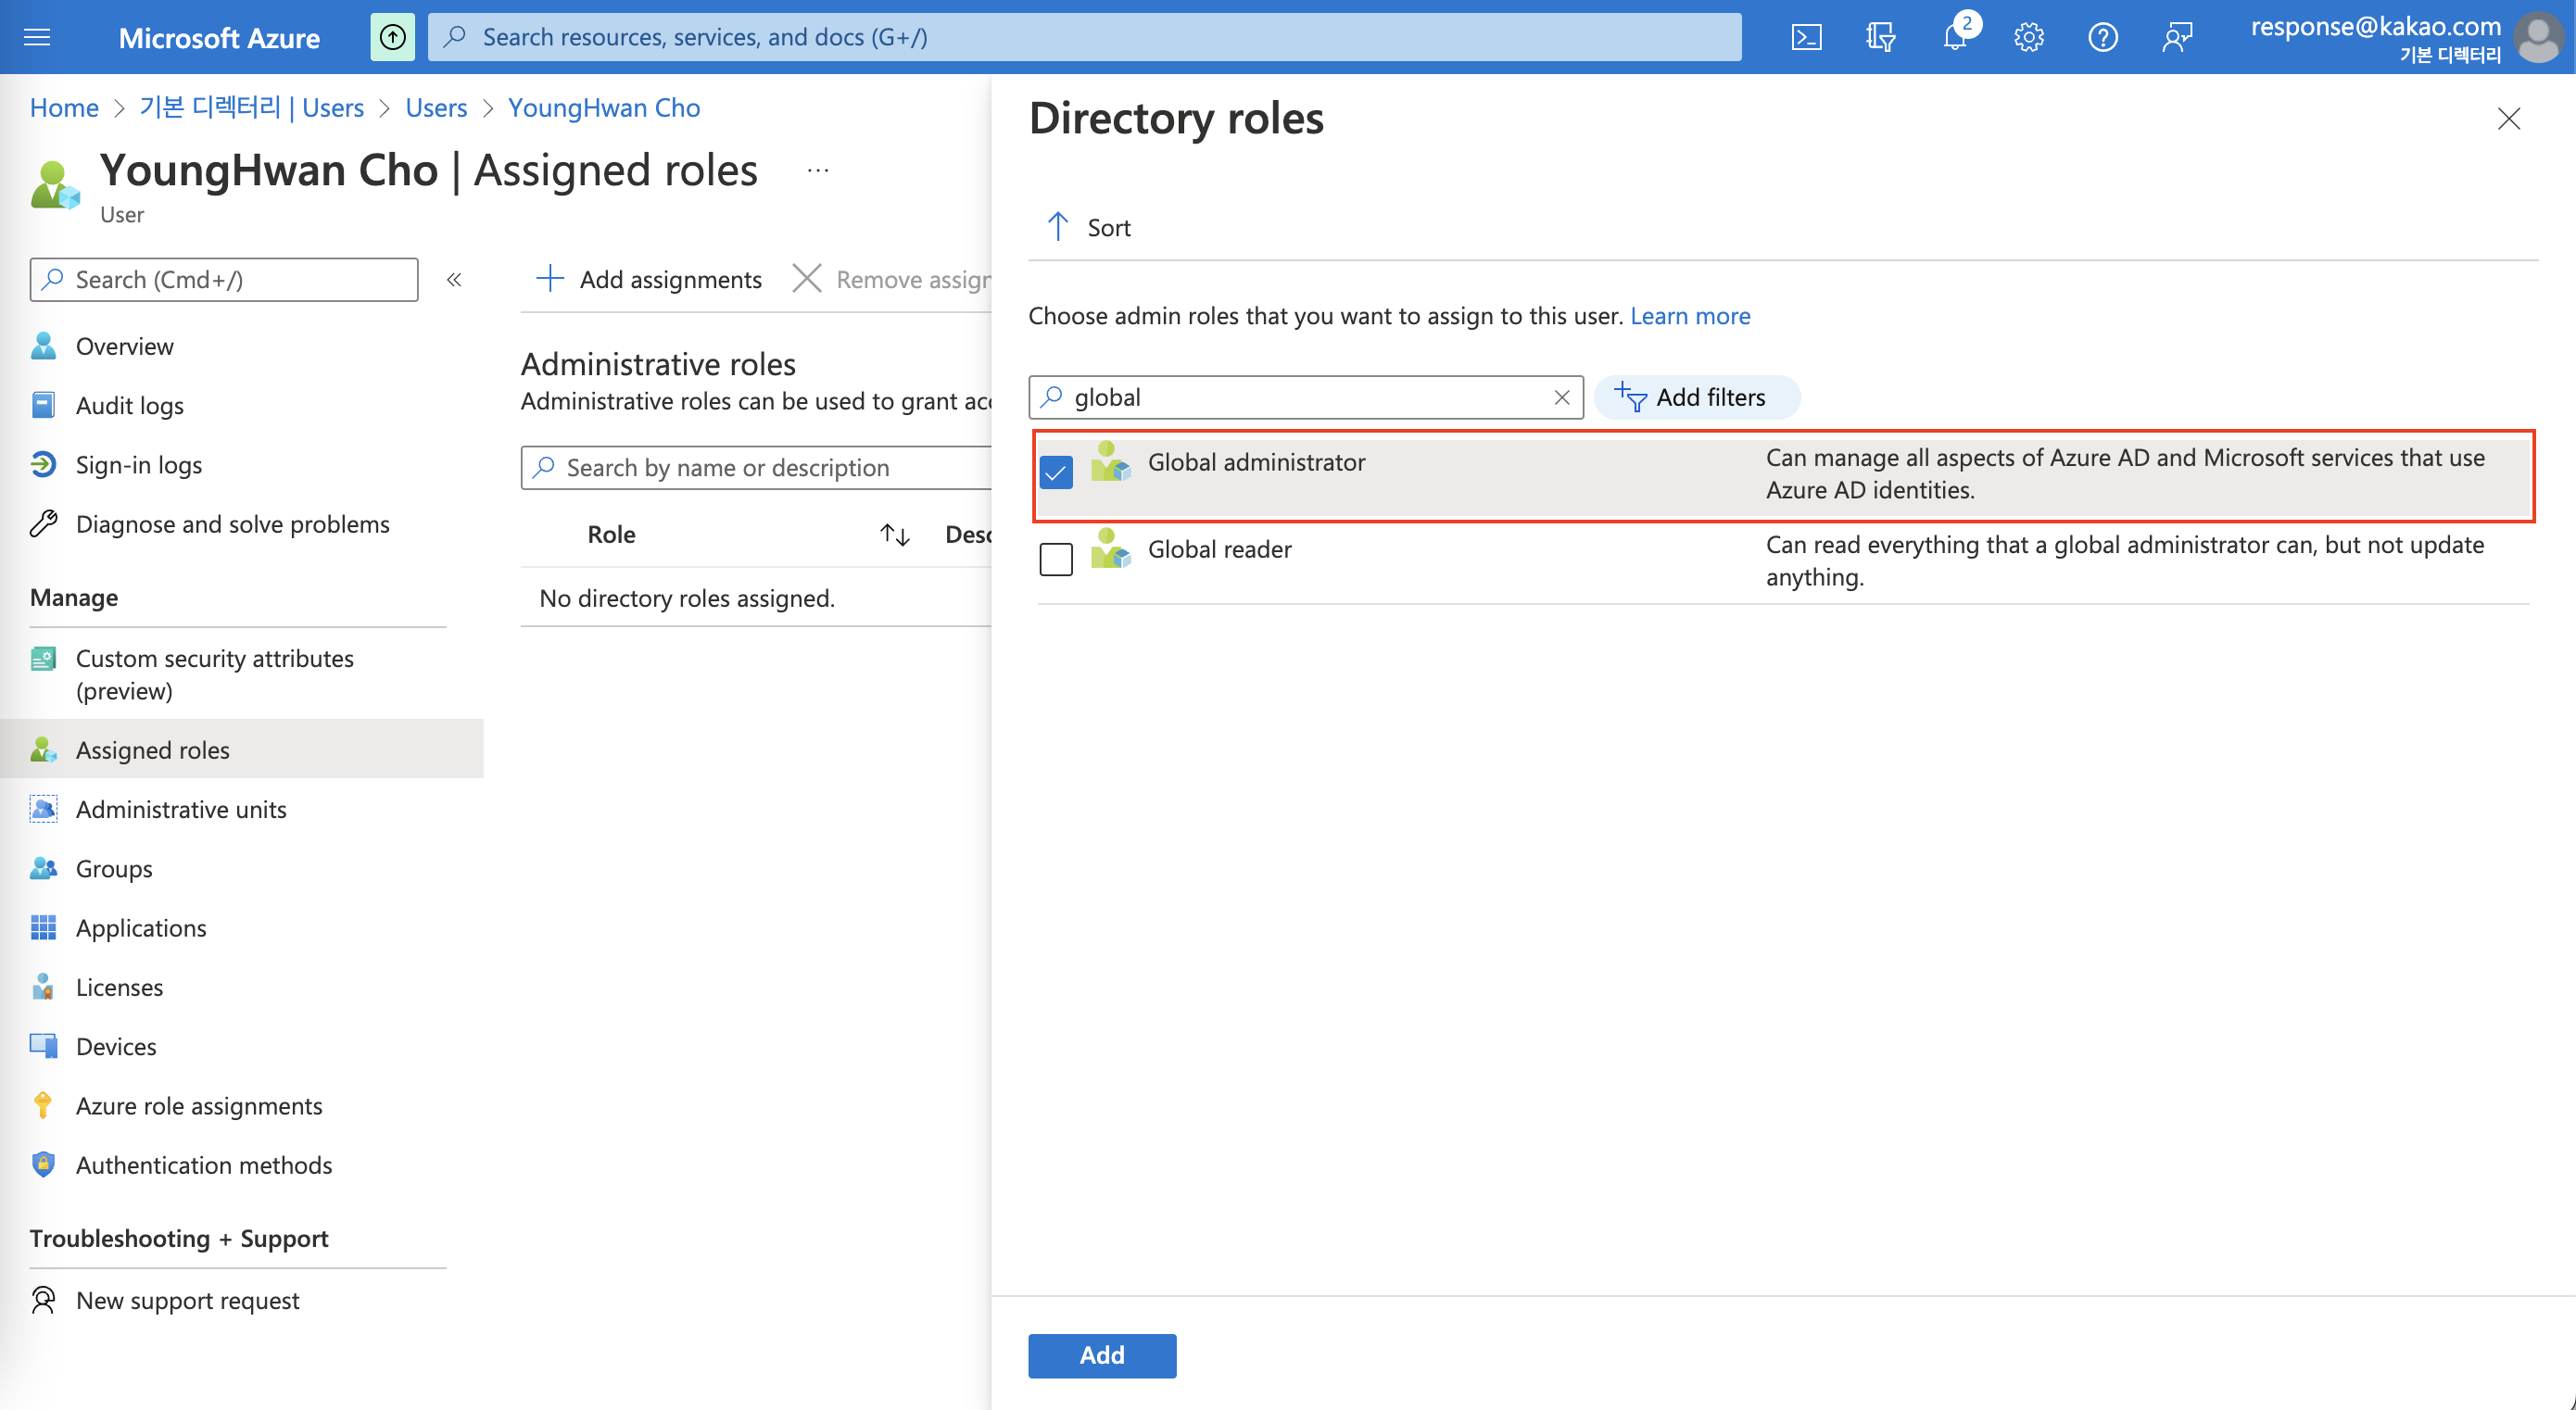The height and width of the screenshot is (1410, 2576).
Task: Focus the left menu Search (Cmd+/) box
Action: 224,279
